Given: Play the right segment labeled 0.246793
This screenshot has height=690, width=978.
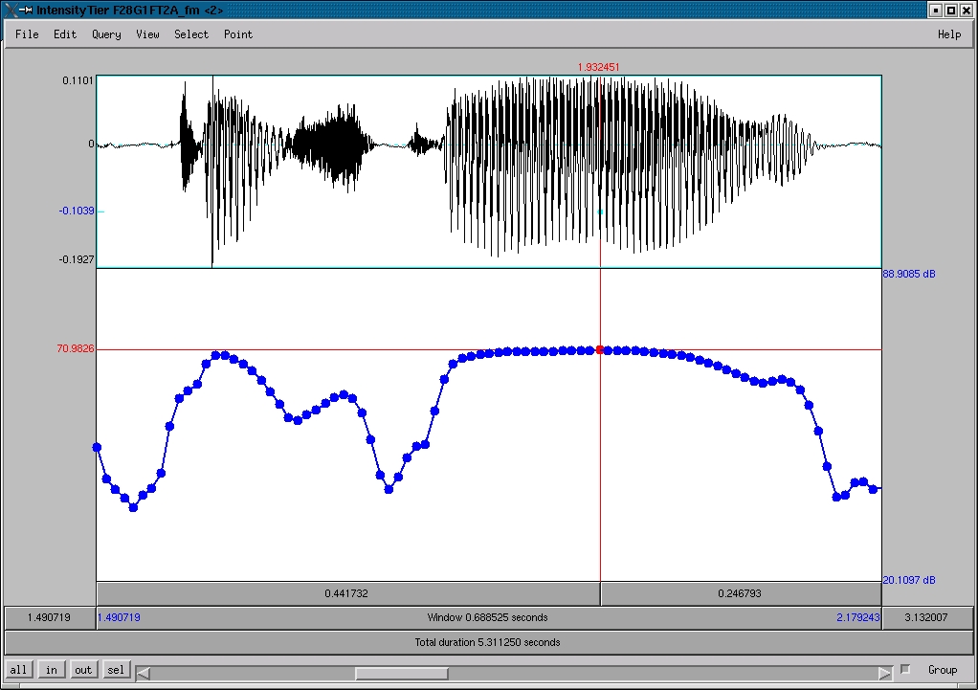Looking at the screenshot, I should pyautogui.click(x=741, y=594).
